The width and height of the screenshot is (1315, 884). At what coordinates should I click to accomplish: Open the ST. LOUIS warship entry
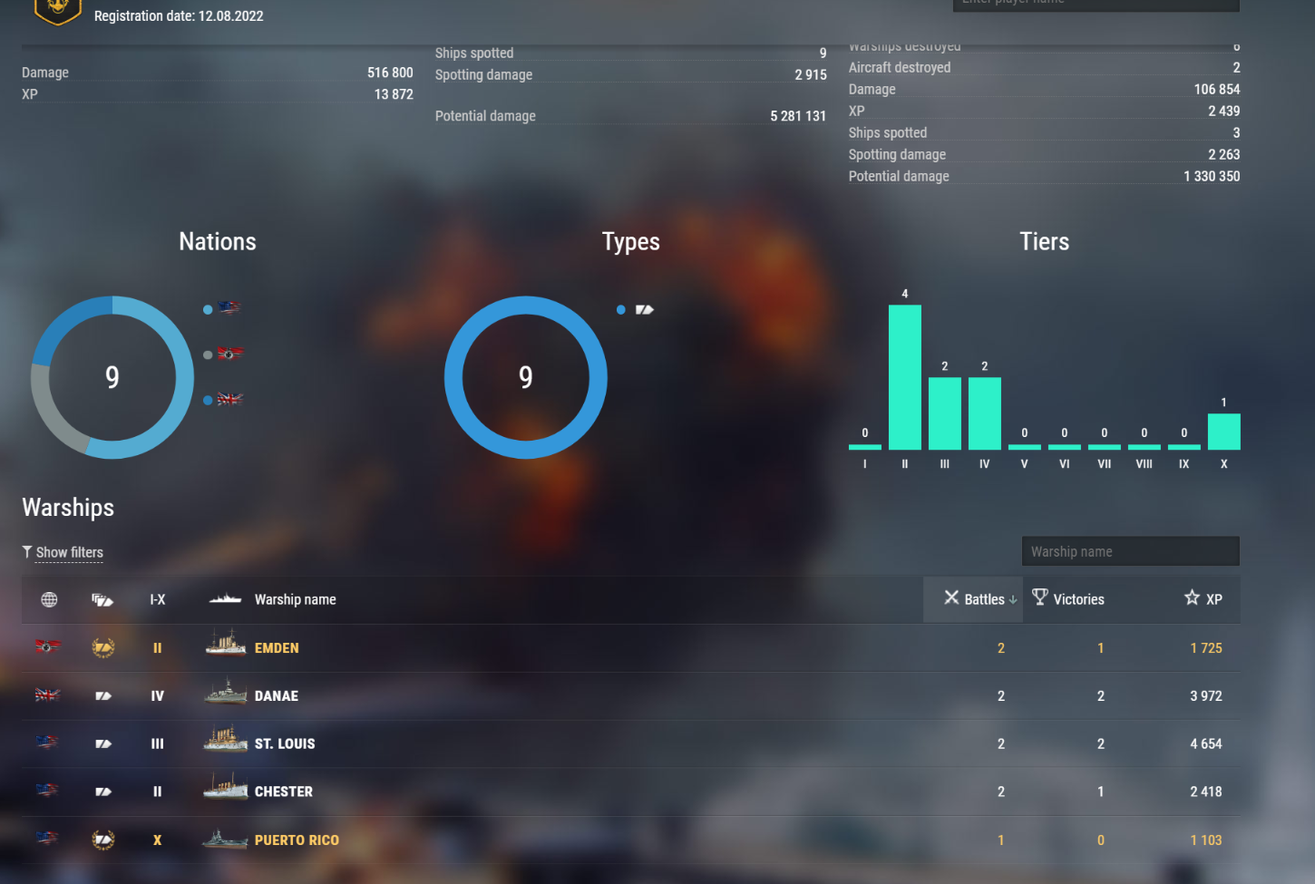285,744
